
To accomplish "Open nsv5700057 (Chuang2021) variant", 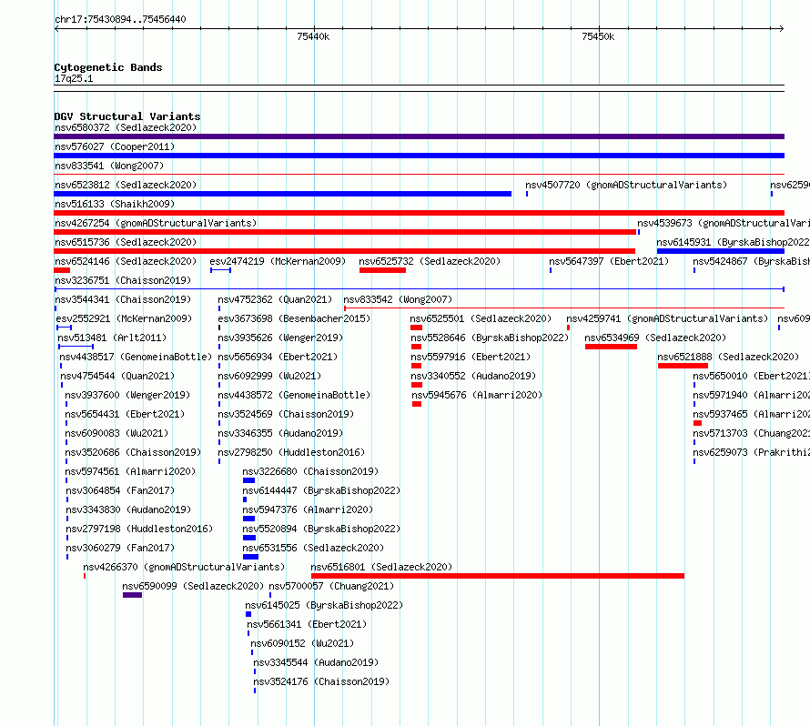I will (x=331, y=586).
